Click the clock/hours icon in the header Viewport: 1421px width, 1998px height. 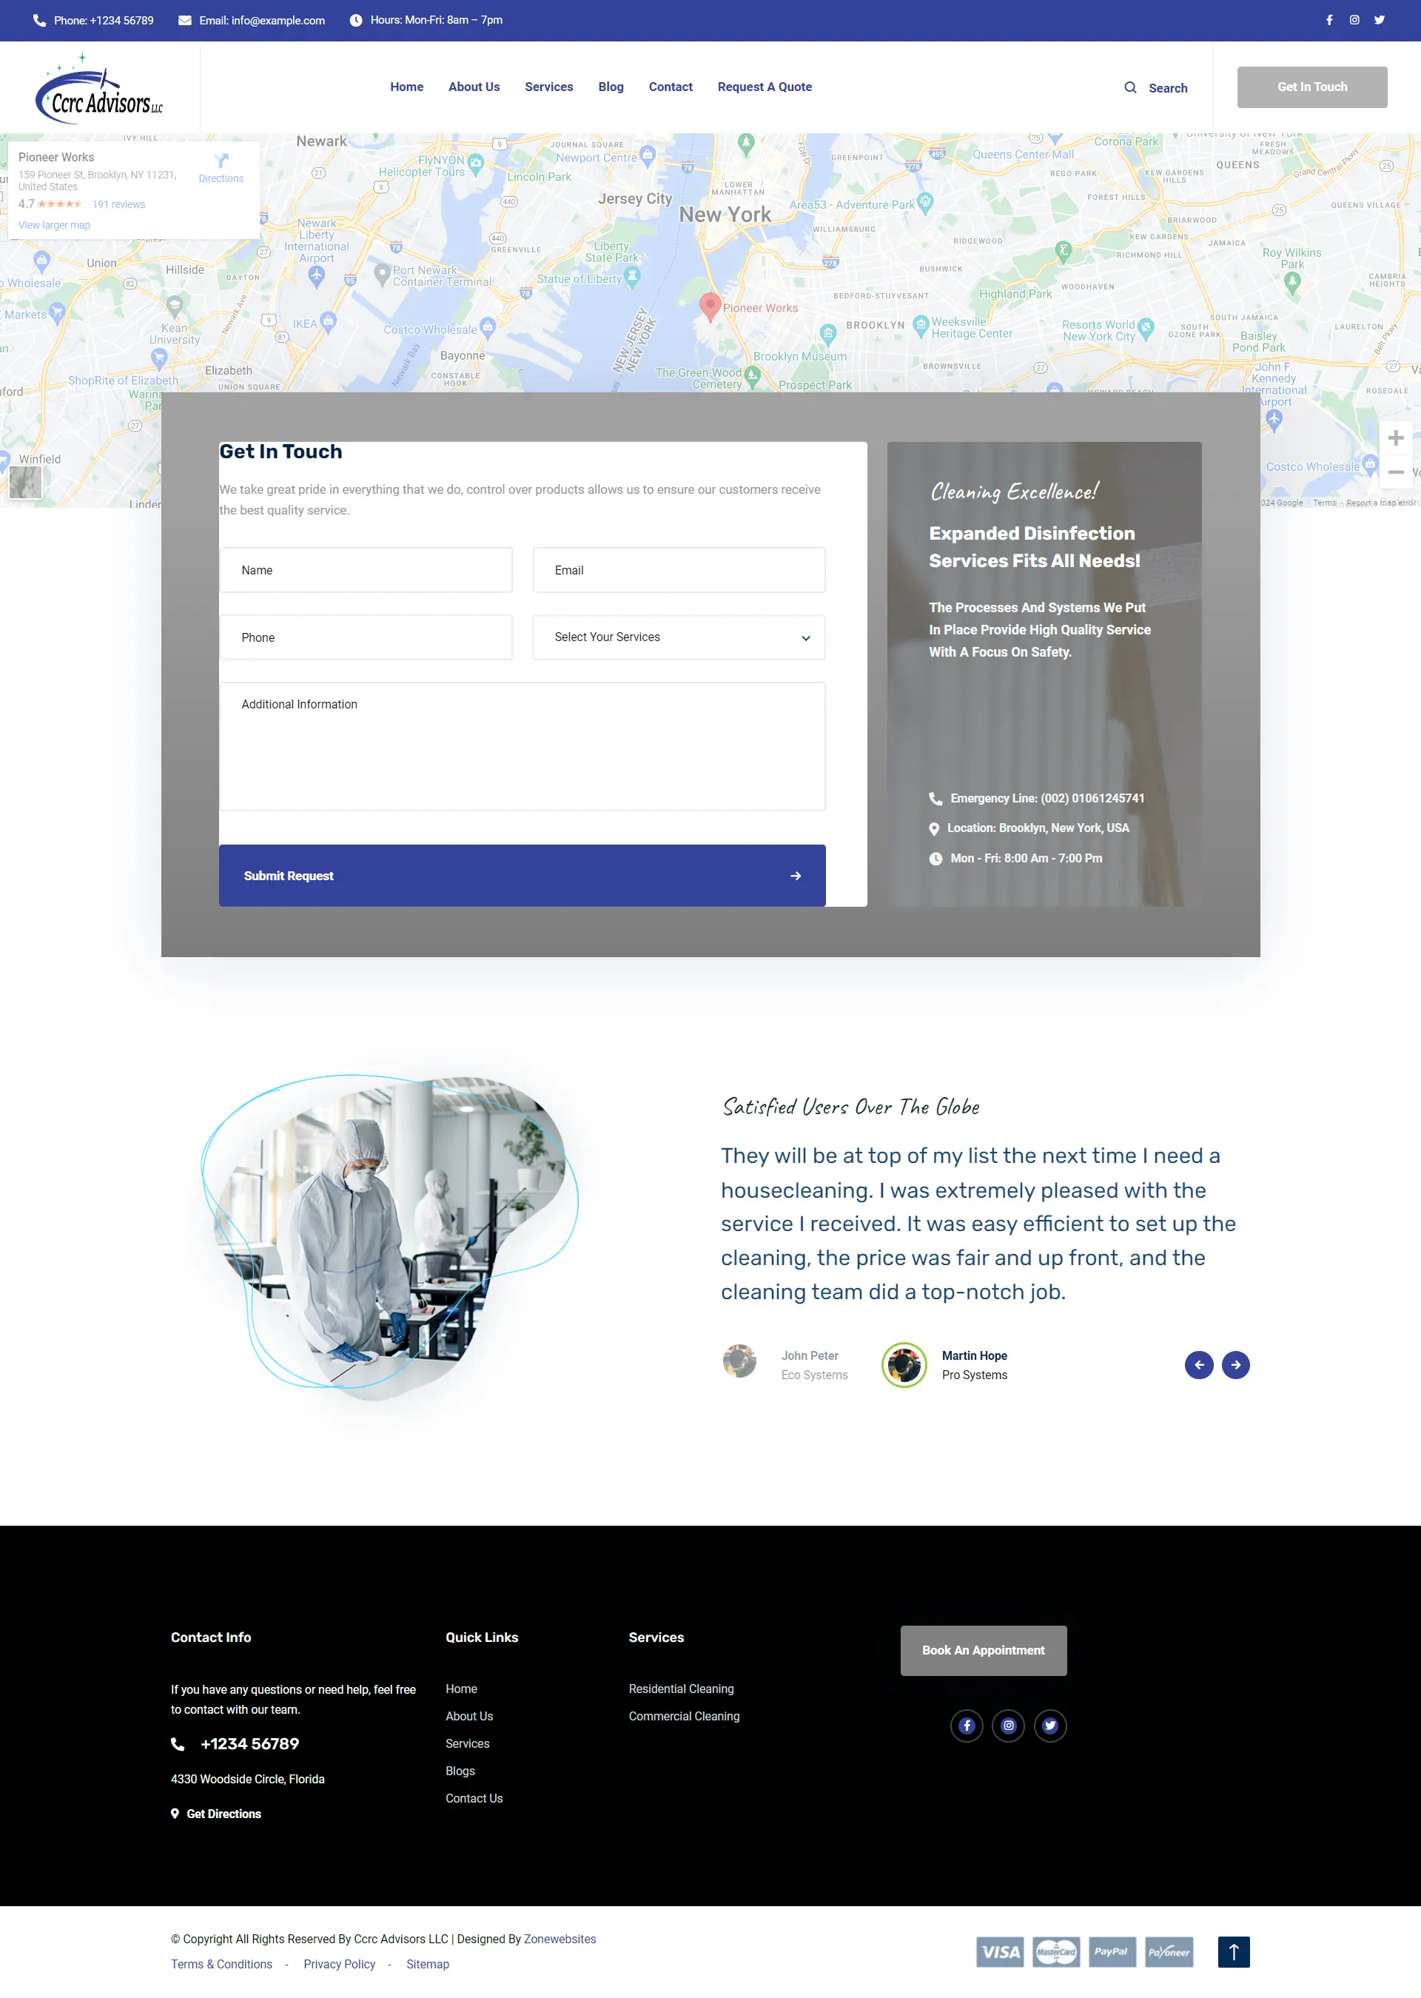pyautogui.click(x=357, y=20)
